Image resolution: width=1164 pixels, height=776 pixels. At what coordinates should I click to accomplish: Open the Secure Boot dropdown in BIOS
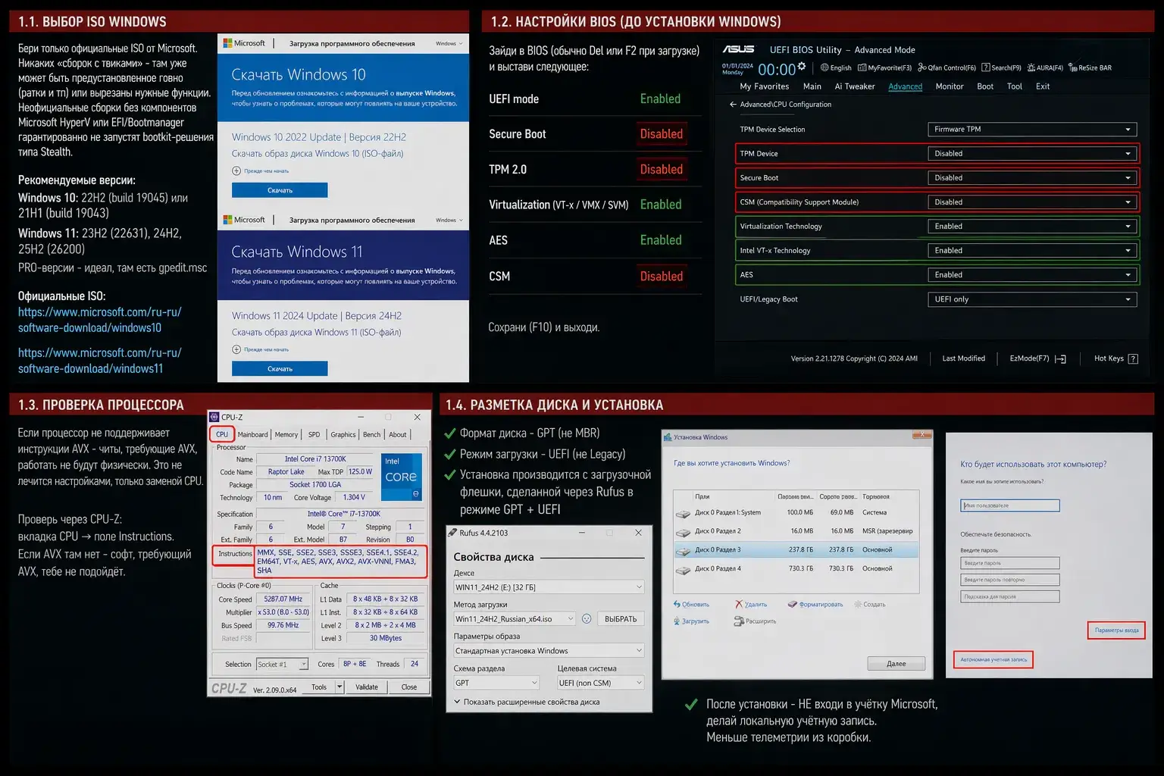tap(1032, 178)
